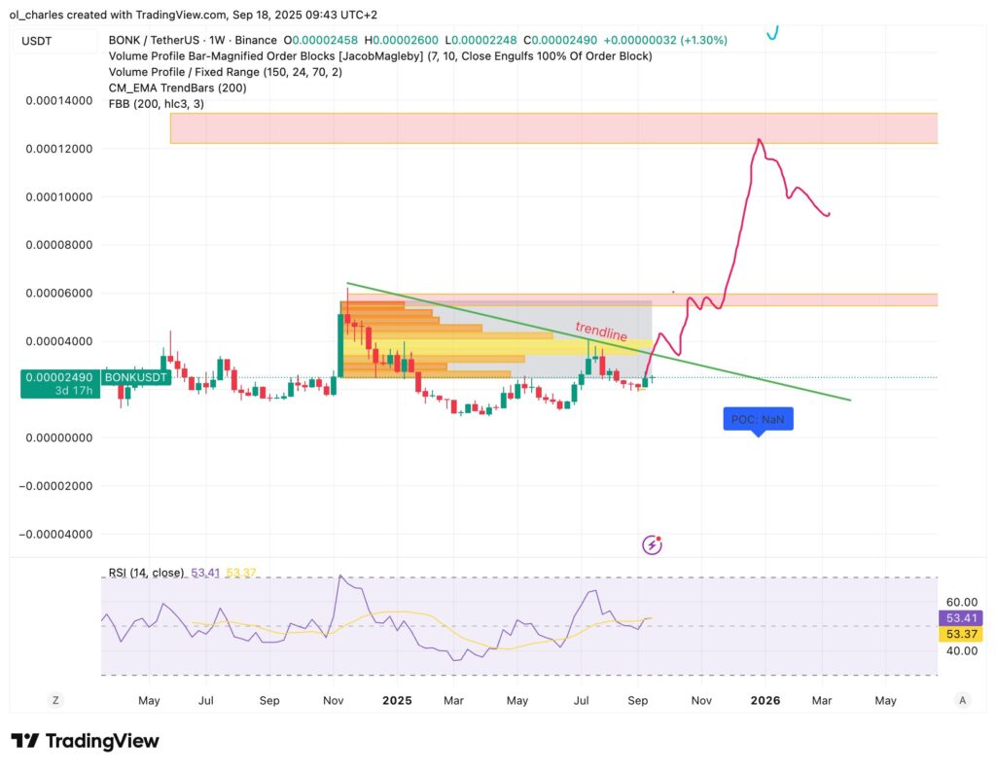The image size is (996, 769).
Task: Open the USDT currency selector
Action: pos(37,41)
